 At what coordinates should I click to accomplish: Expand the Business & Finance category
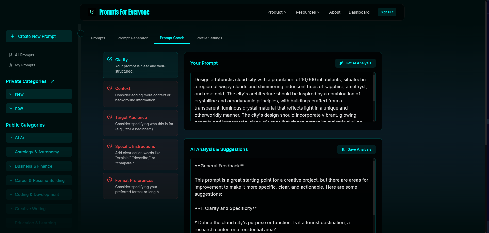39,166
